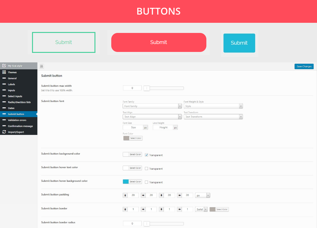Click the padding right value field

tap(151, 195)
